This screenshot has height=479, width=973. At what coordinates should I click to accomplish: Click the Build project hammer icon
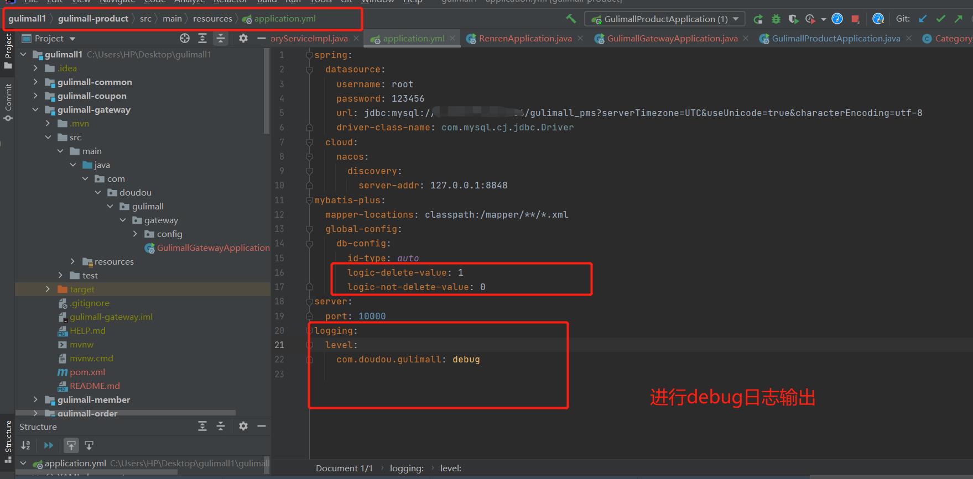[x=571, y=19]
